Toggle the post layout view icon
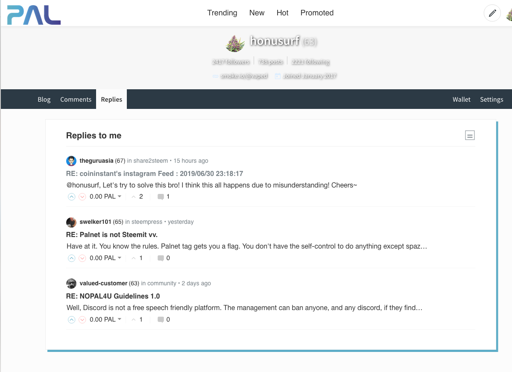 470,135
